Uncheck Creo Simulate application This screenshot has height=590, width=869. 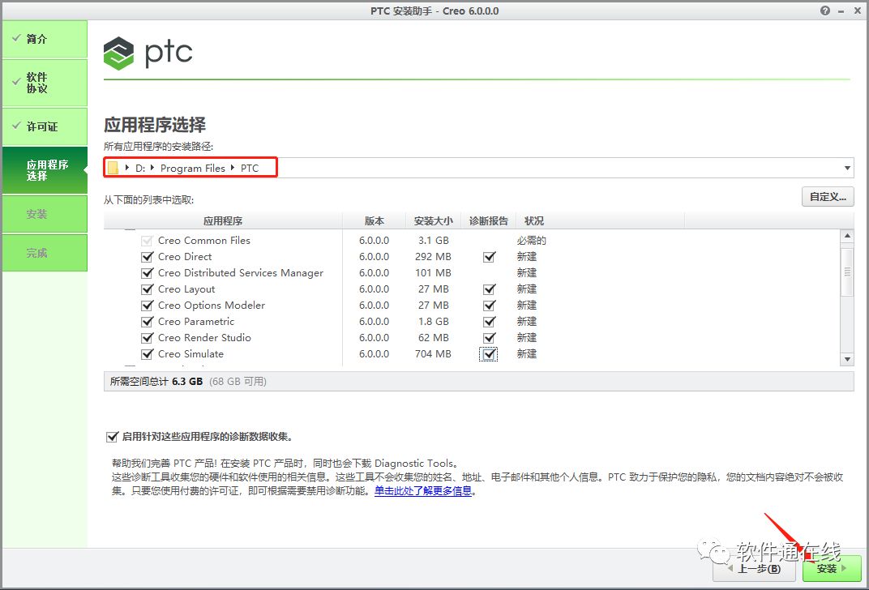coord(147,354)
